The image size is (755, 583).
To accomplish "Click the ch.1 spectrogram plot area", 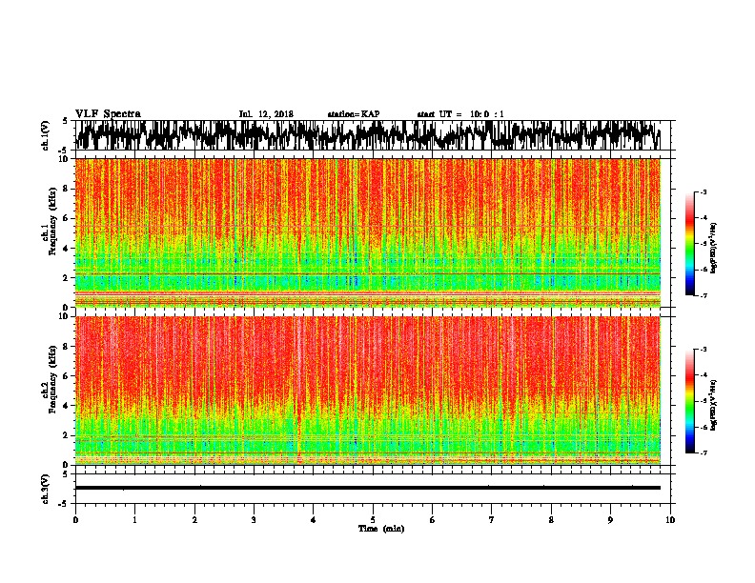I will click(368, 232).
